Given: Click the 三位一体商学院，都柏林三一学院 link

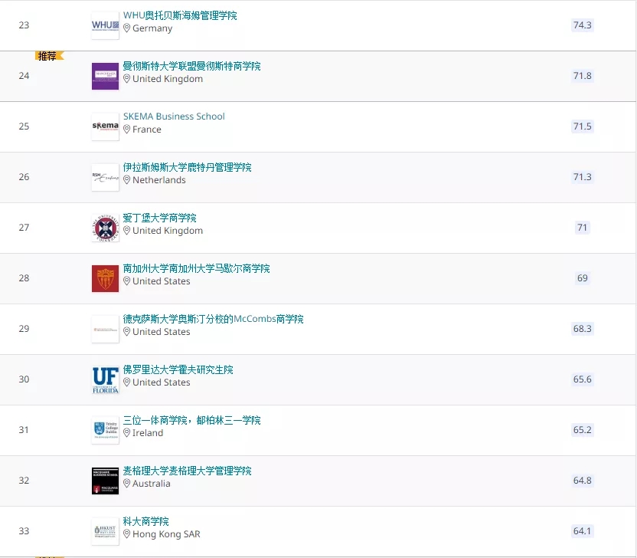Looking at the screenshot, I should point(191,420).
